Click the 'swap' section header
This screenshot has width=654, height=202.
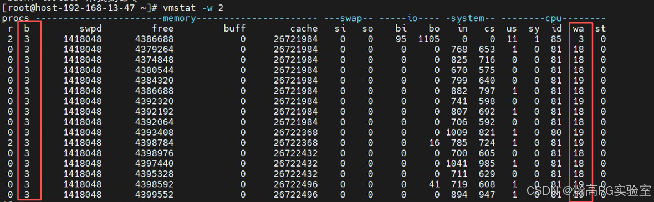pyautogui.click(x=351, y=18)
